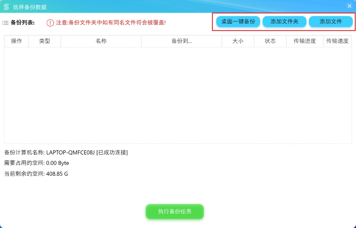Click the red warning exclamation icon

pyautogui.click(x=50, y=23)
